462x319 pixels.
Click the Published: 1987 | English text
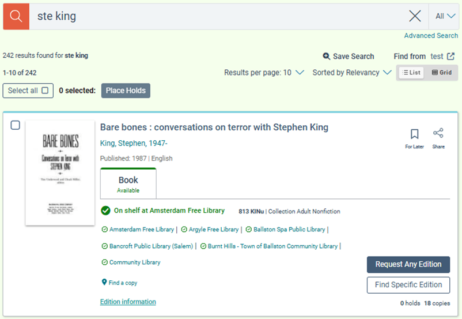136,159
